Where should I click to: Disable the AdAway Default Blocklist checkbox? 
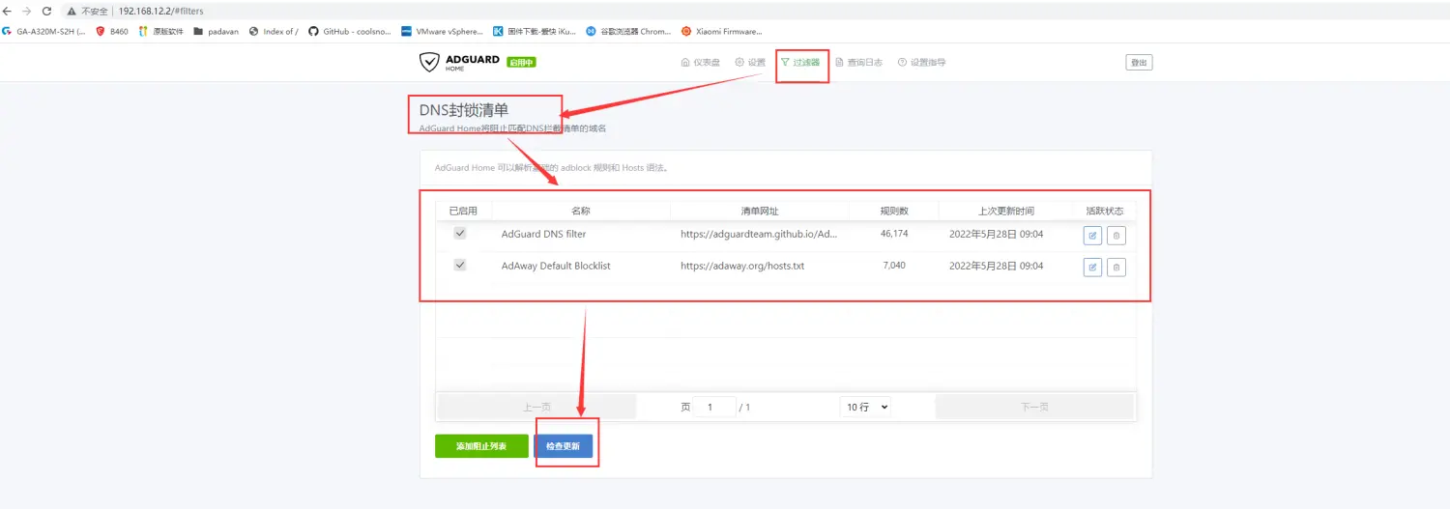[x=460, y=265]
